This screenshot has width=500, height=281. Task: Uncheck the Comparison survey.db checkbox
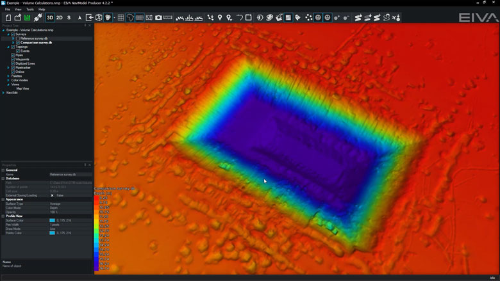tap(18, 42)
